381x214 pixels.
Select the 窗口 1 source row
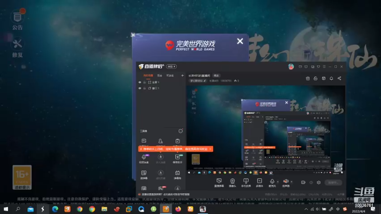tap(161, 88)
